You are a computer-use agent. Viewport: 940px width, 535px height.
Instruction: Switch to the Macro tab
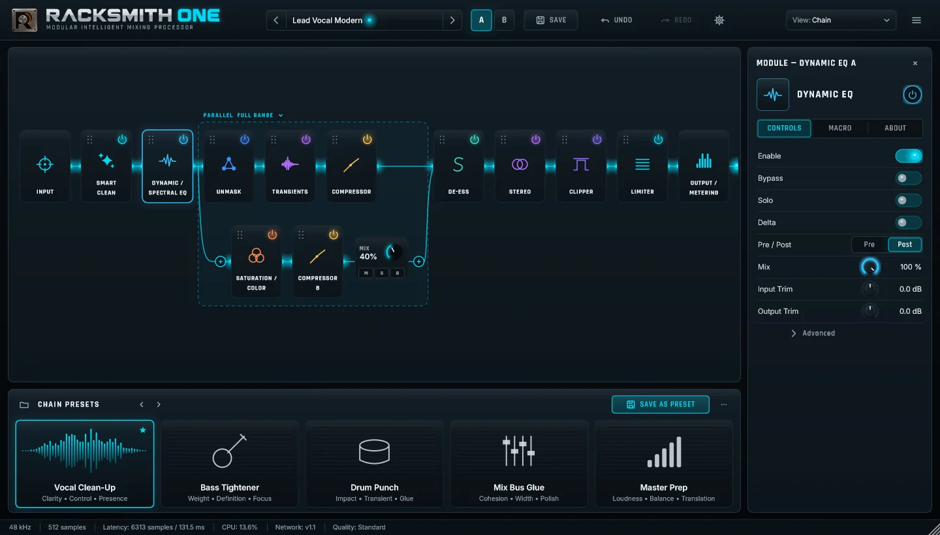click(x=839, y=129)
